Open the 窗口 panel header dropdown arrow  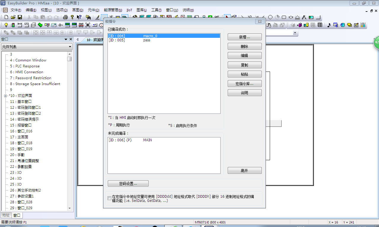point(66,39)
